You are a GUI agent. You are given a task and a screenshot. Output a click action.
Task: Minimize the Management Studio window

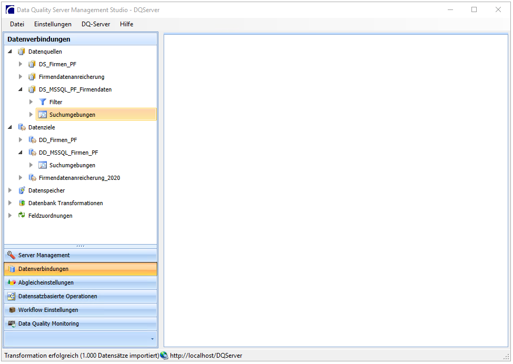[x=450, y=10]
